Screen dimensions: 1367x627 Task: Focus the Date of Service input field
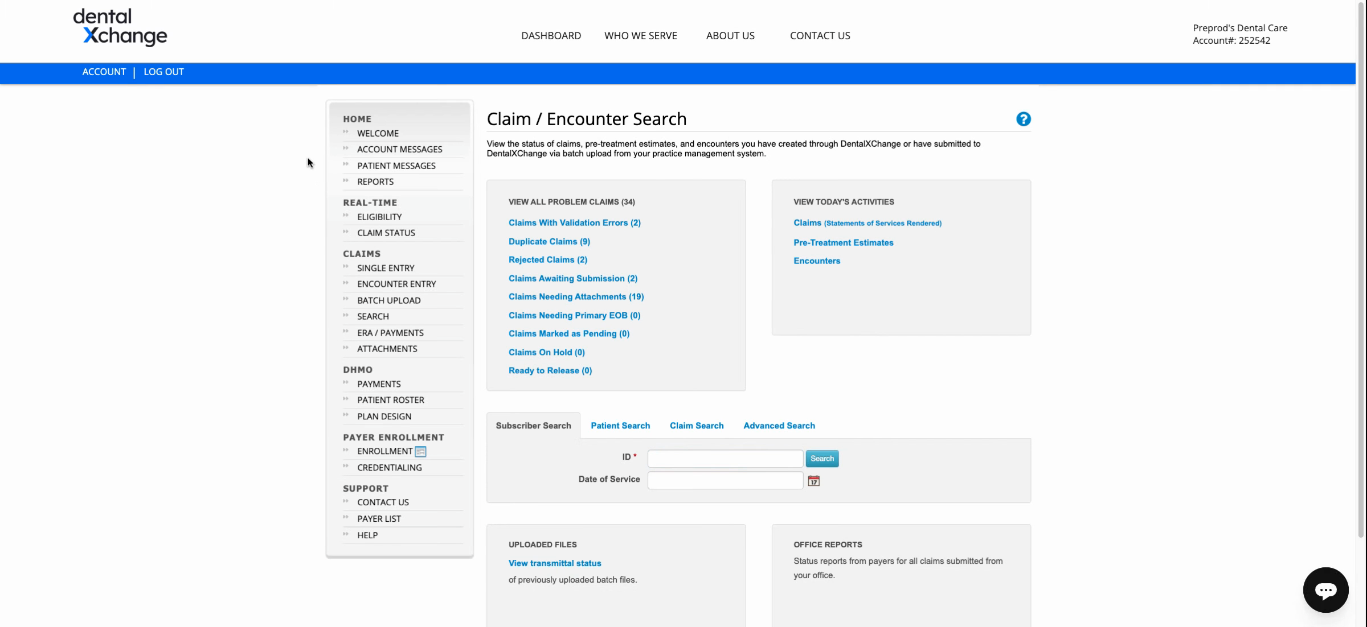725,480
